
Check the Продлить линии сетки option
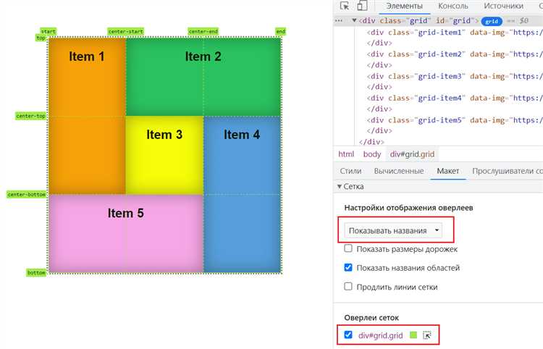(x=348, y=287)
